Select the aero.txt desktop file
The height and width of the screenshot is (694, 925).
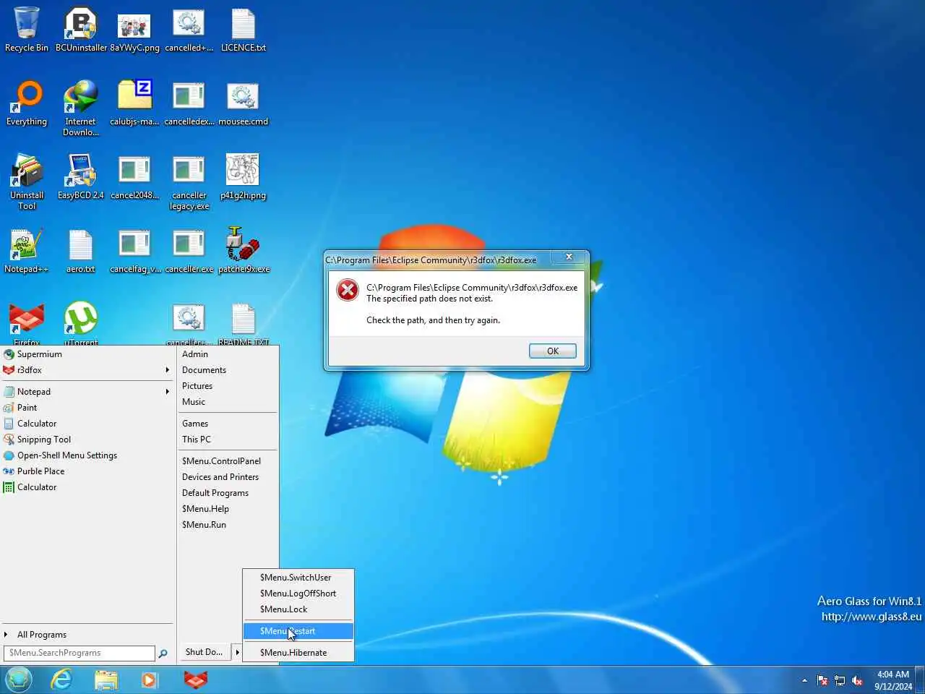[81, 251]
